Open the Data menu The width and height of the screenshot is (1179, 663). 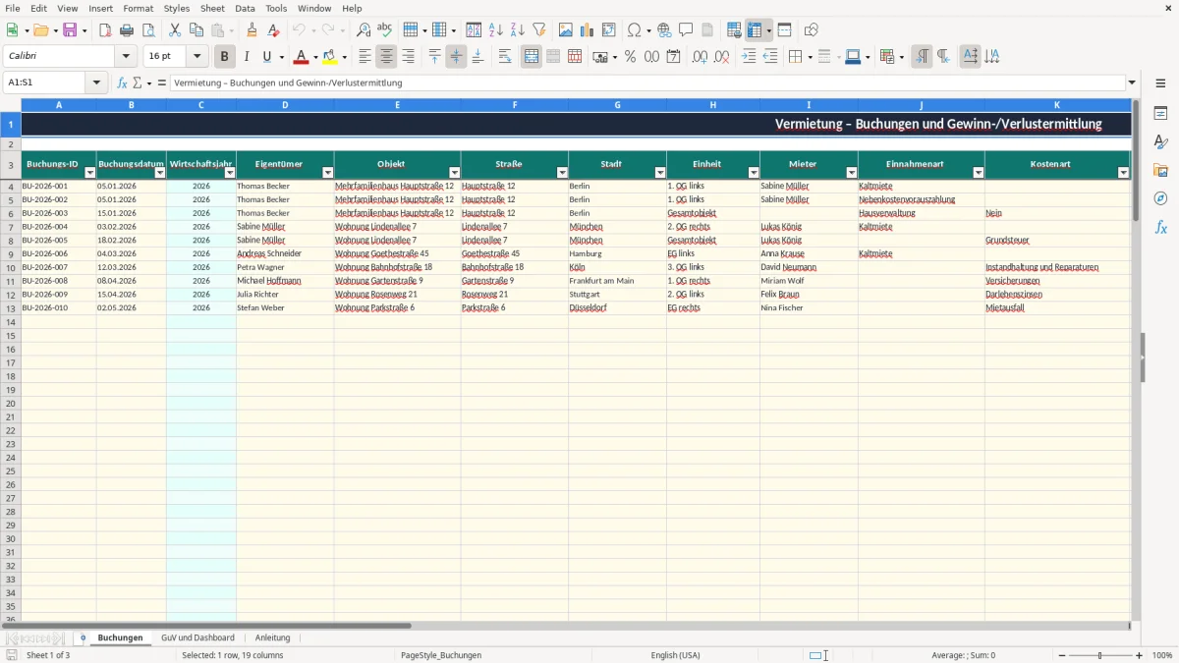click(x=245, y=8)
